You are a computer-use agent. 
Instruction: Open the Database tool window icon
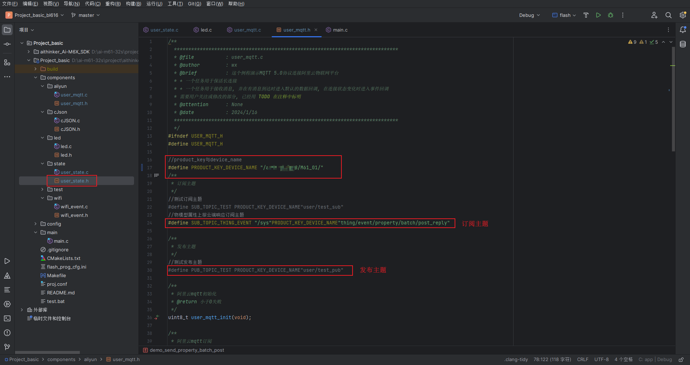683,44
